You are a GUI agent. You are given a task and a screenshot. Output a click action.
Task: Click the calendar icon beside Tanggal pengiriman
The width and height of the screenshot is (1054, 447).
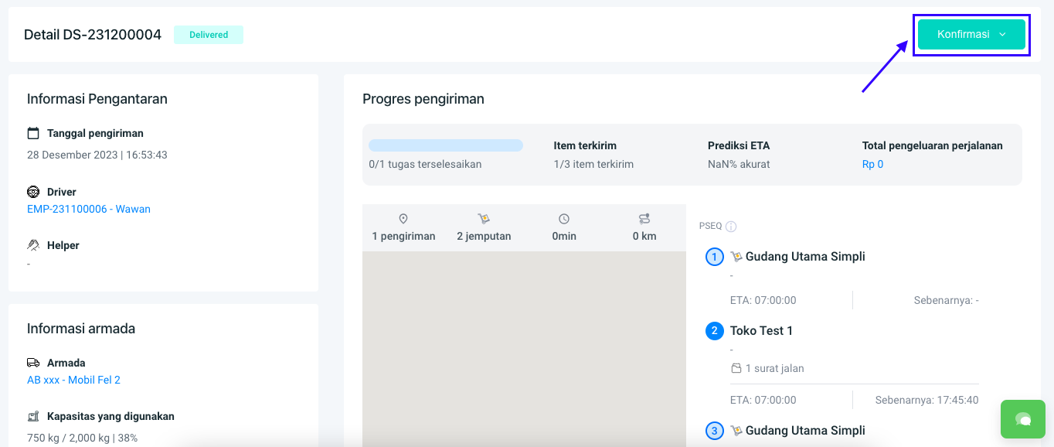click(x=33, y=133)
